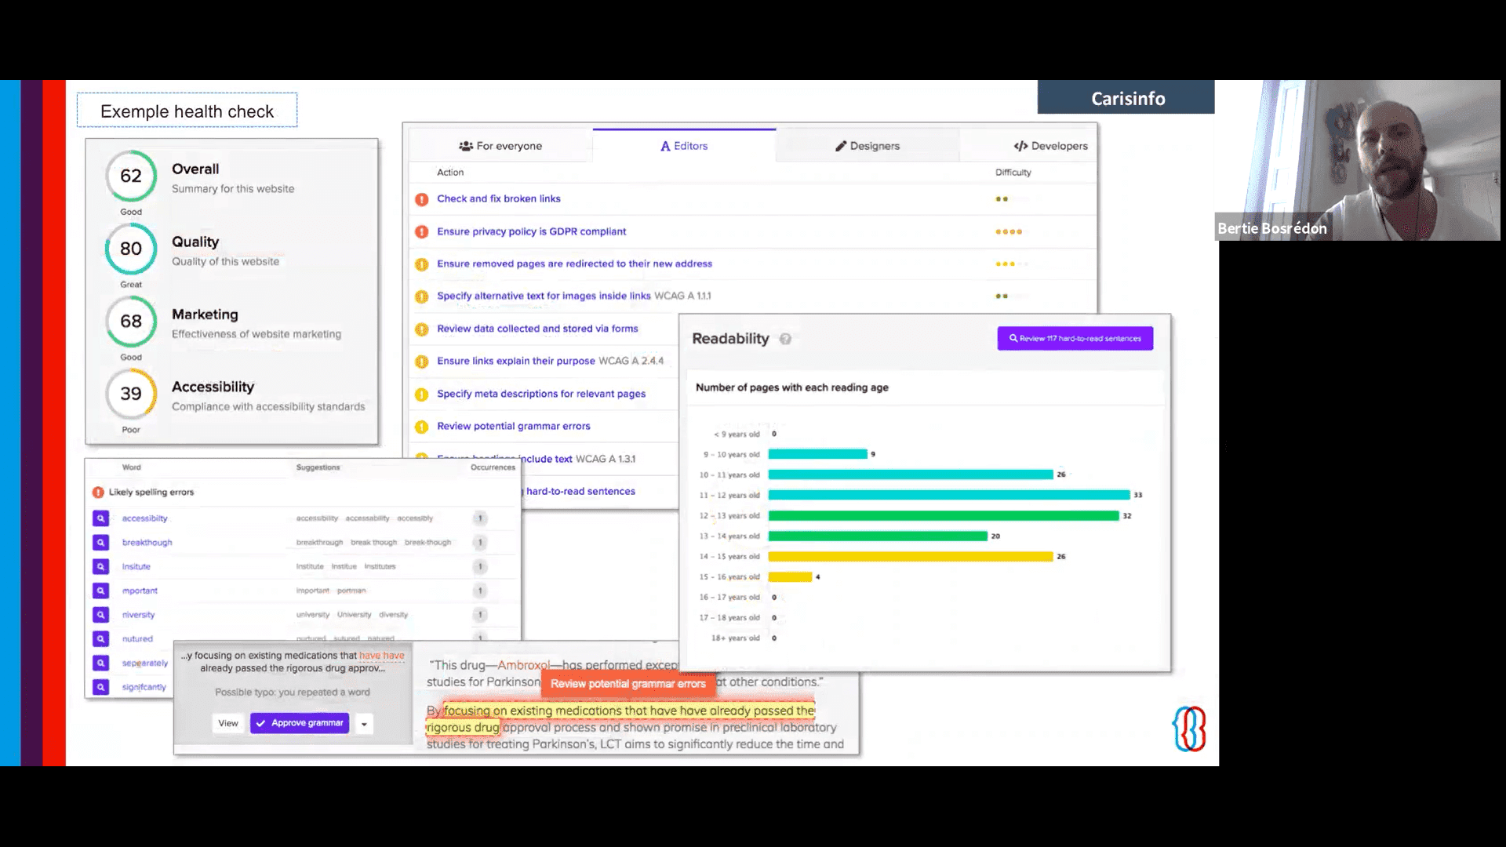Click search icon next to 'nutured' word
This screenshot has height=847, width=1506.
click(101, 639)
